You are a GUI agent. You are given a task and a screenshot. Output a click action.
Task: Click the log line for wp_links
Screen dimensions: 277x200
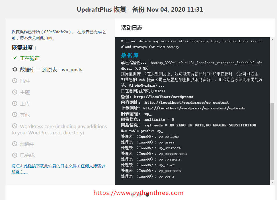click(148, 165)
